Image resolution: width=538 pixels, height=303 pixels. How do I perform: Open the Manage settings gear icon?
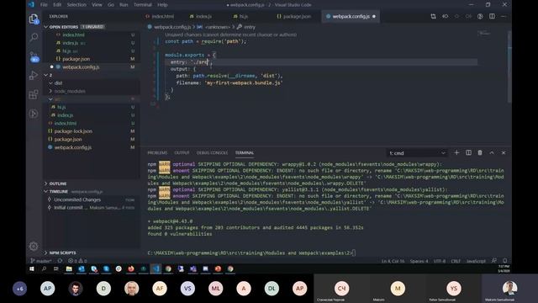pos(34,246)
